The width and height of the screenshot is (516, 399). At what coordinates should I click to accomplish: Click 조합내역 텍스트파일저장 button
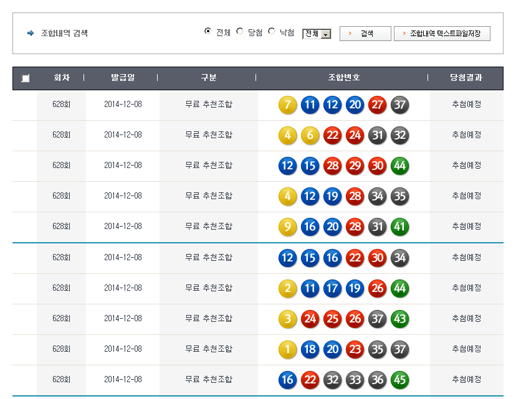pos(442,34)
